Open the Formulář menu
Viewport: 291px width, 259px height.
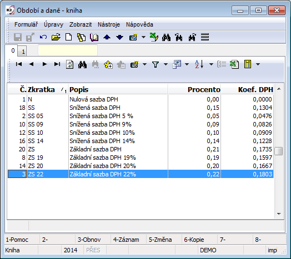26,24
